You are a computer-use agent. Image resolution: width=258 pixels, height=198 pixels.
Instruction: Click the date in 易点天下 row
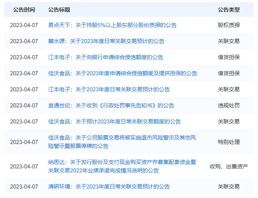pos(24,25)
